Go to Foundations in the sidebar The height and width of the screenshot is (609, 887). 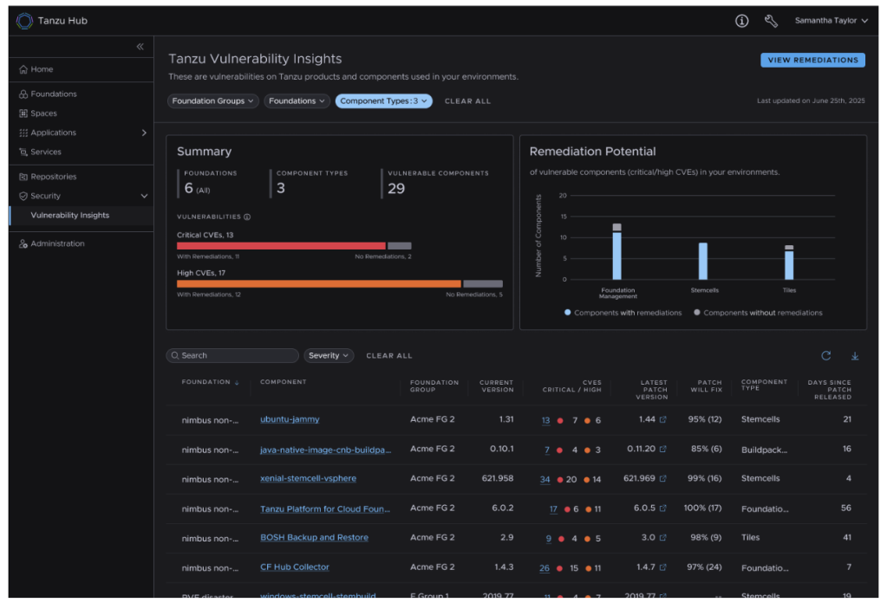[54, 94]
